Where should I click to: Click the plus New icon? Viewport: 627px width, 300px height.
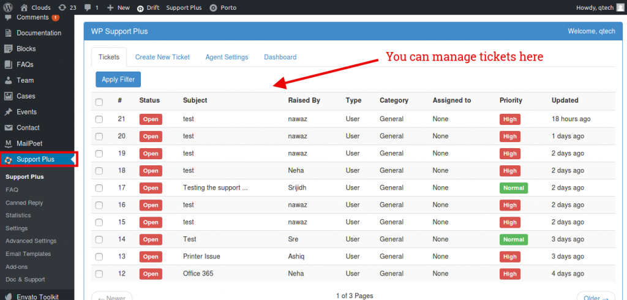click(x=110, y=7)
